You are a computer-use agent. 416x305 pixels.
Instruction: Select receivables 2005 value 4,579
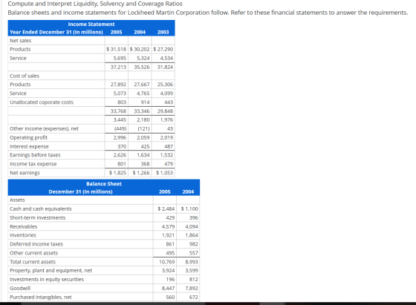coord(168,227)
